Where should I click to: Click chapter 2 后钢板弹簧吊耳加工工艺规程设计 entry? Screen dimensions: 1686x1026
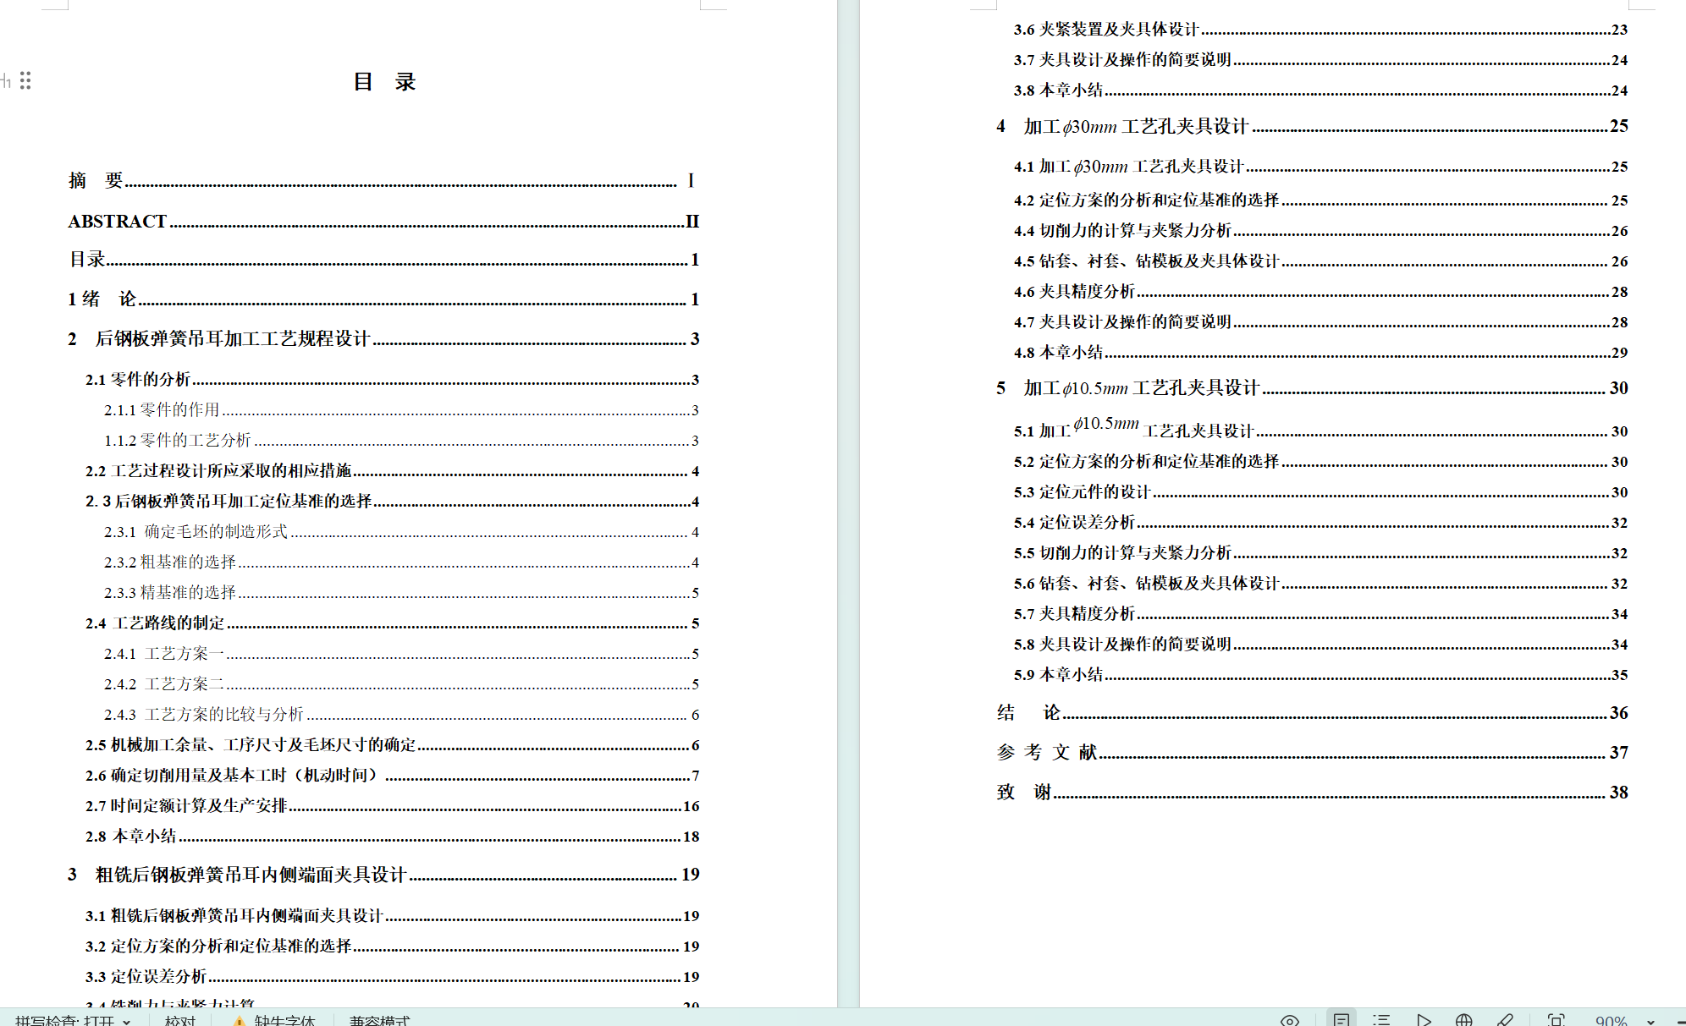[383, 338]
